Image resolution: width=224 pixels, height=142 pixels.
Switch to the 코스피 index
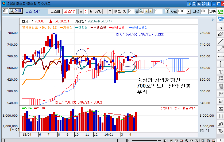pyautogui.click(x=55, y=11)
